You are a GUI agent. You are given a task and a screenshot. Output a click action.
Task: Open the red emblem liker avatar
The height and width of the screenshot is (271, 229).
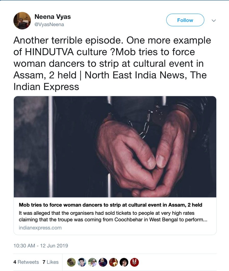coord(134,262)
